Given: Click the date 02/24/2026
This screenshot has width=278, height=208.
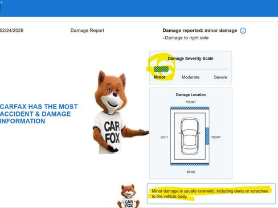Looking at the screenshot, I should coord(11,31).
